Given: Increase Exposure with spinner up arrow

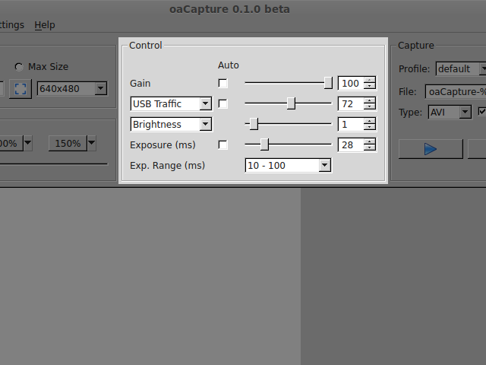Looking at the screenshot, I should coord(370,142).
